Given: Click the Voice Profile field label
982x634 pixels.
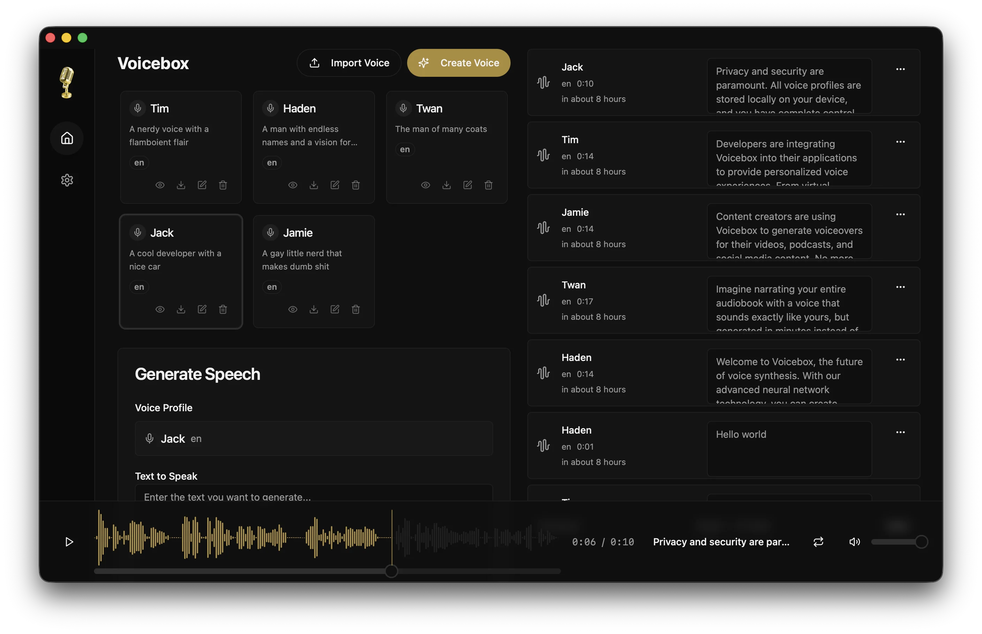Looking at the screenshot, I should coord(164,407).
